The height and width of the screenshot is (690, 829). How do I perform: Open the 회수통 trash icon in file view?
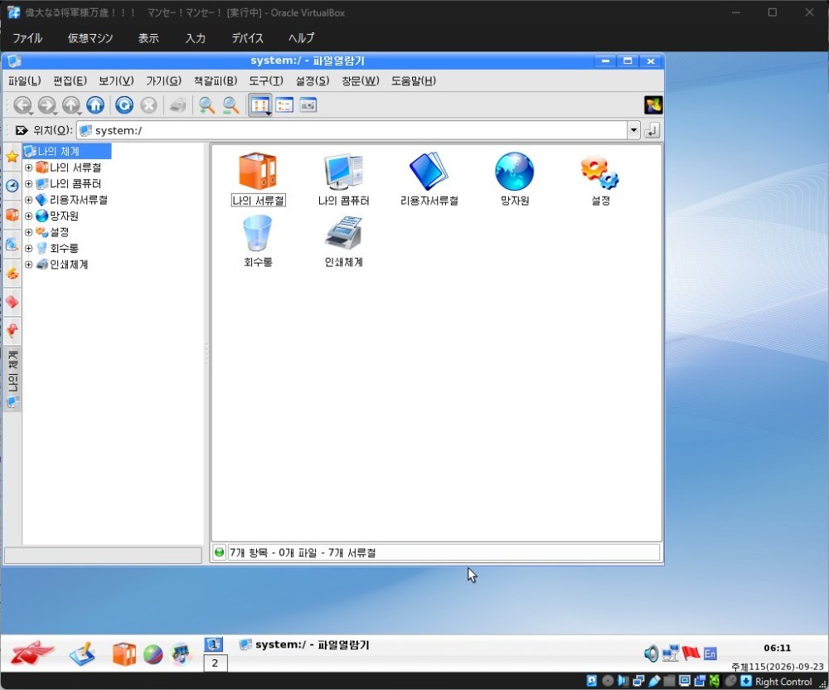258,241
